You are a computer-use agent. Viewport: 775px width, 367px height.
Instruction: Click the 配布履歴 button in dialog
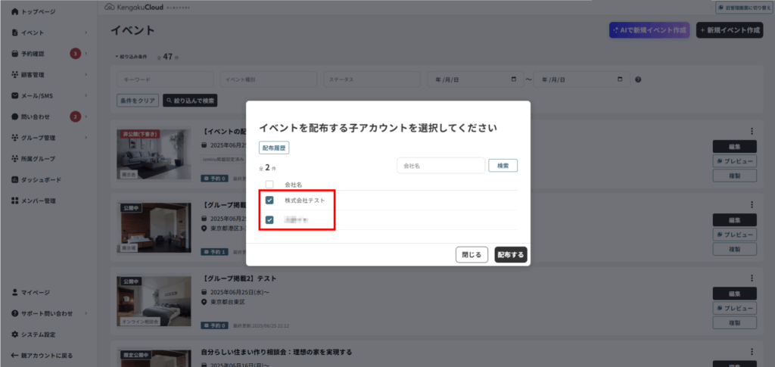pos(274,148)
